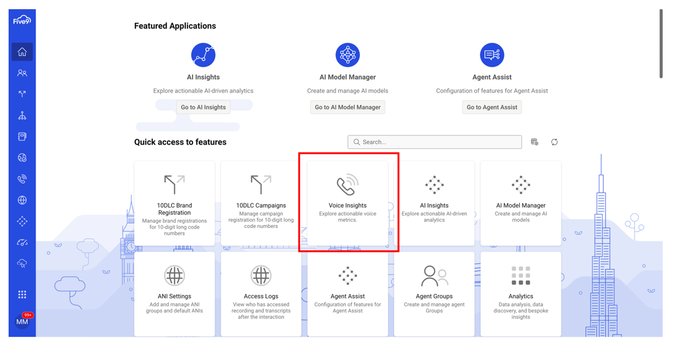Open the Analytics card

520,294
